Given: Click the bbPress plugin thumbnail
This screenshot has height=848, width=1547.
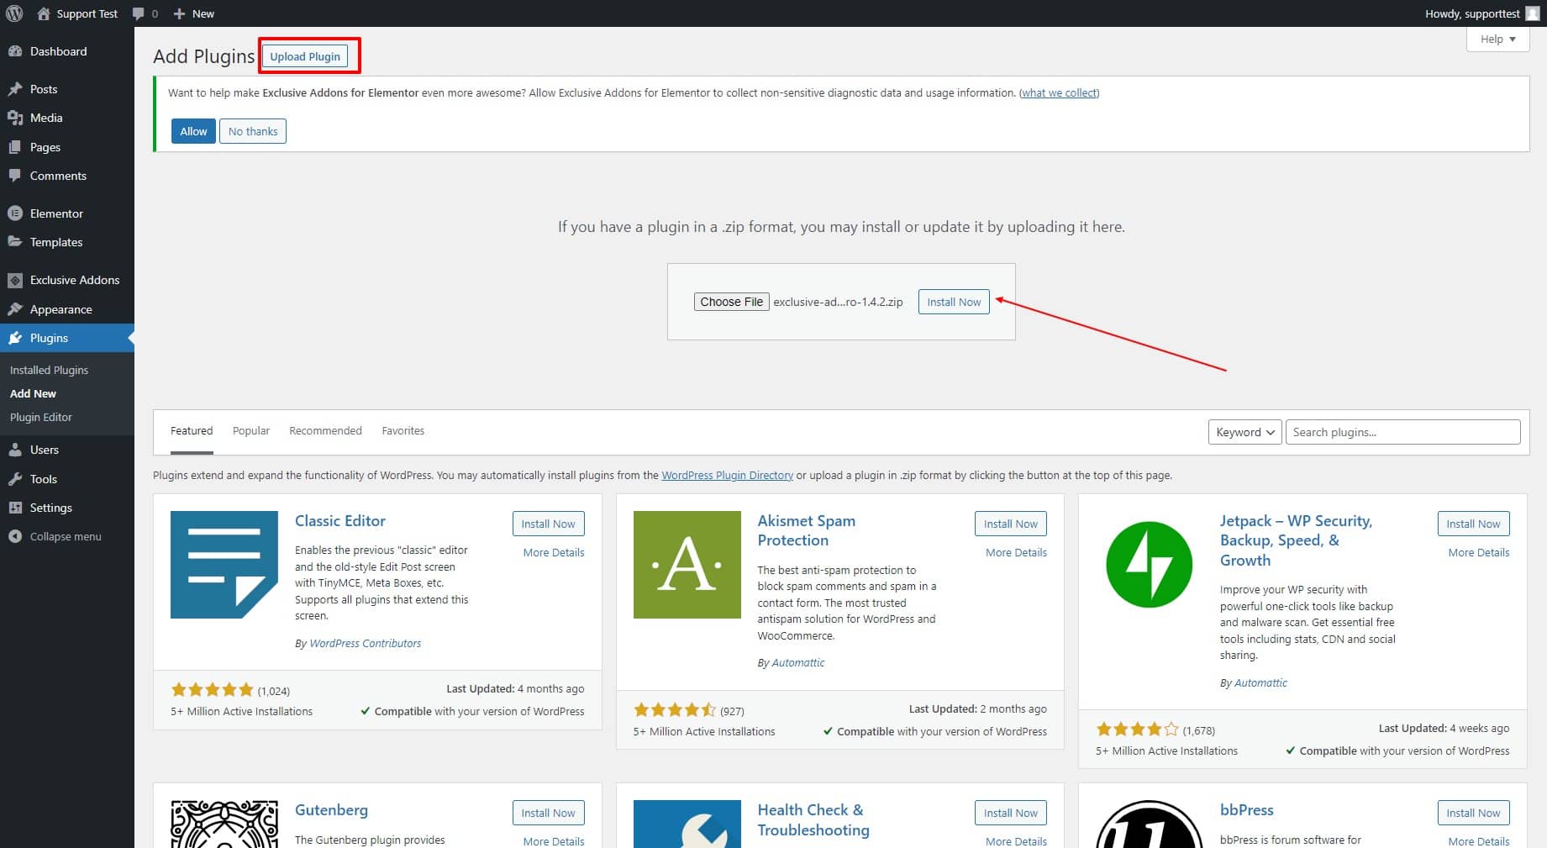Looking at the screenshot, I should [x=1150, y=824].
